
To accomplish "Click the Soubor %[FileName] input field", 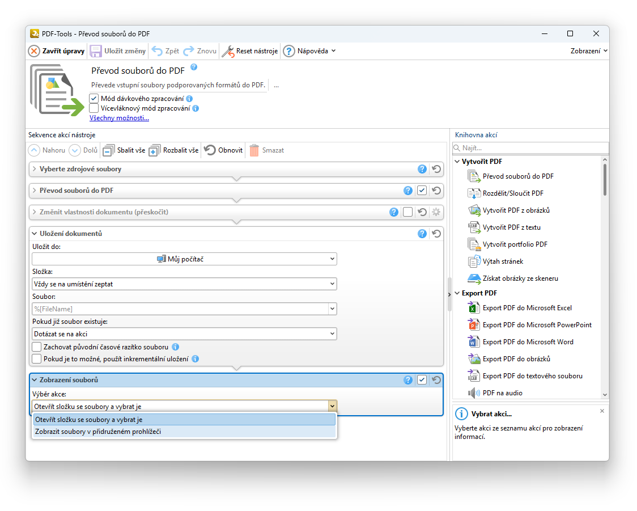I will pyautogui.click(x=180, y=309).
